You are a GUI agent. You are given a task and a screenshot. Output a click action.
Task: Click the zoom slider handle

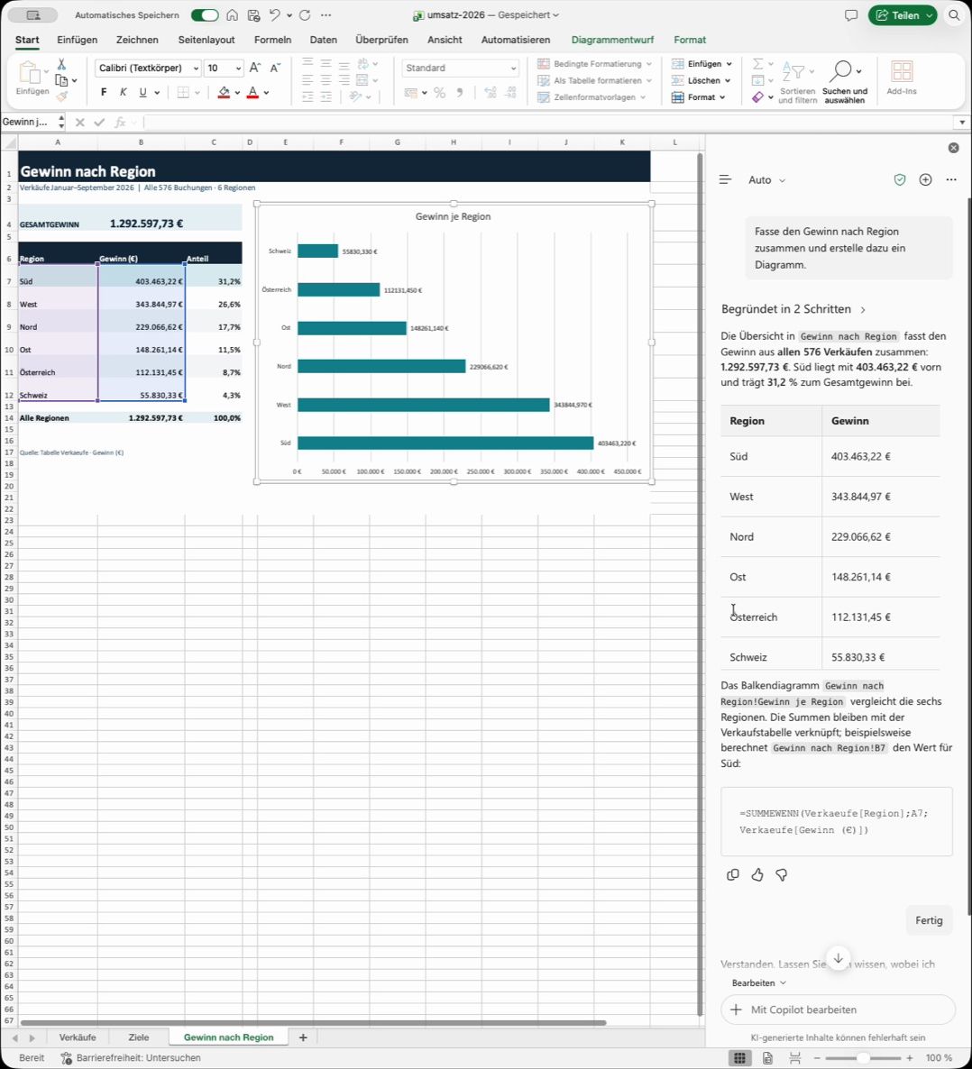tap(863, 1058)
